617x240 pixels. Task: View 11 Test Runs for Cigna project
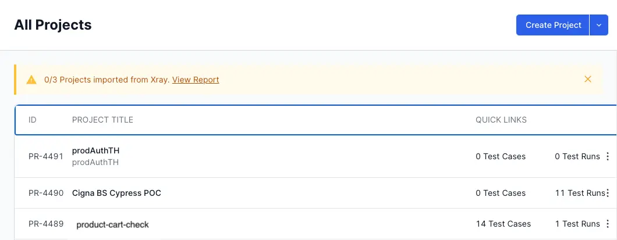click(x=579, y=193)
